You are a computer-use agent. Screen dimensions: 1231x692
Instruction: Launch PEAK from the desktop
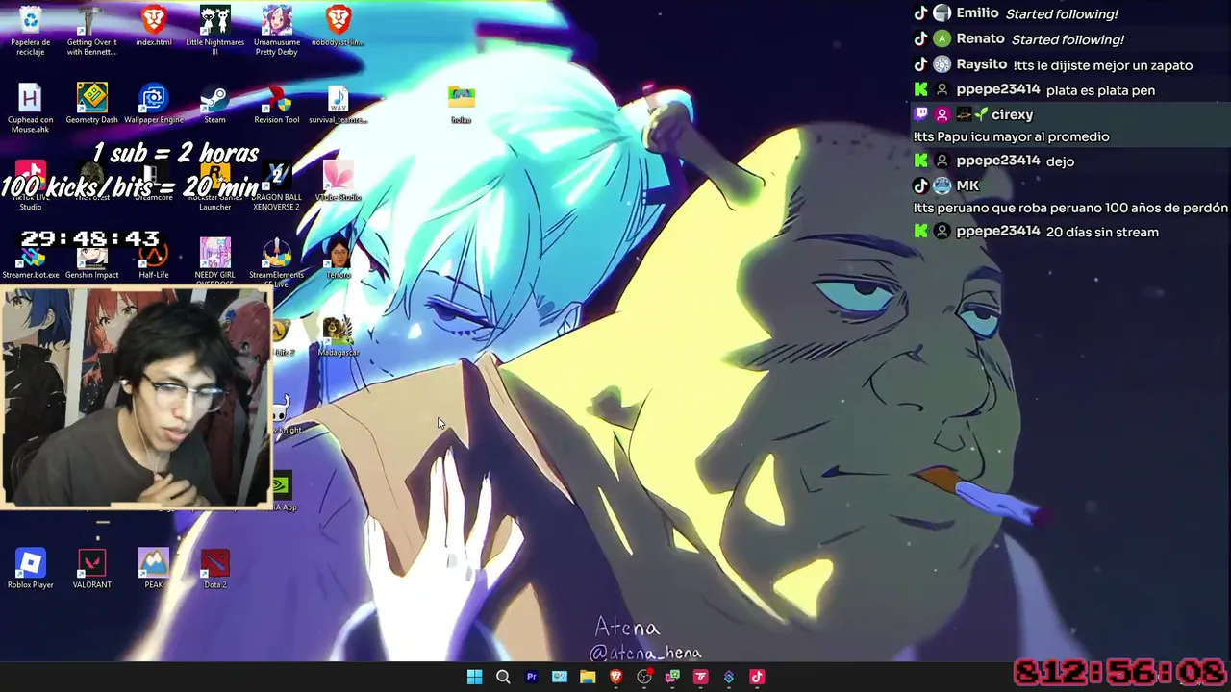click(x=154, y=568)
